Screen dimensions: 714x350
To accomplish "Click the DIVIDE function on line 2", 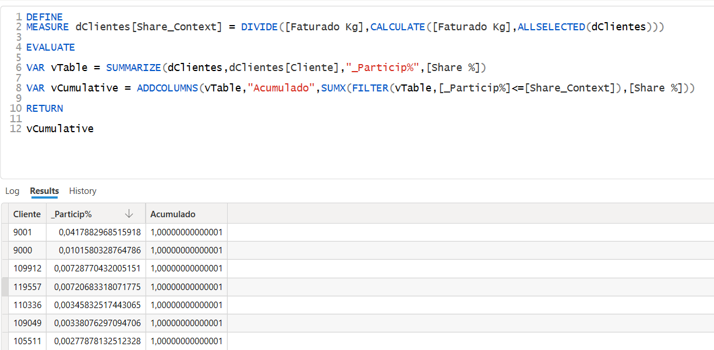I will pos(259,26).
